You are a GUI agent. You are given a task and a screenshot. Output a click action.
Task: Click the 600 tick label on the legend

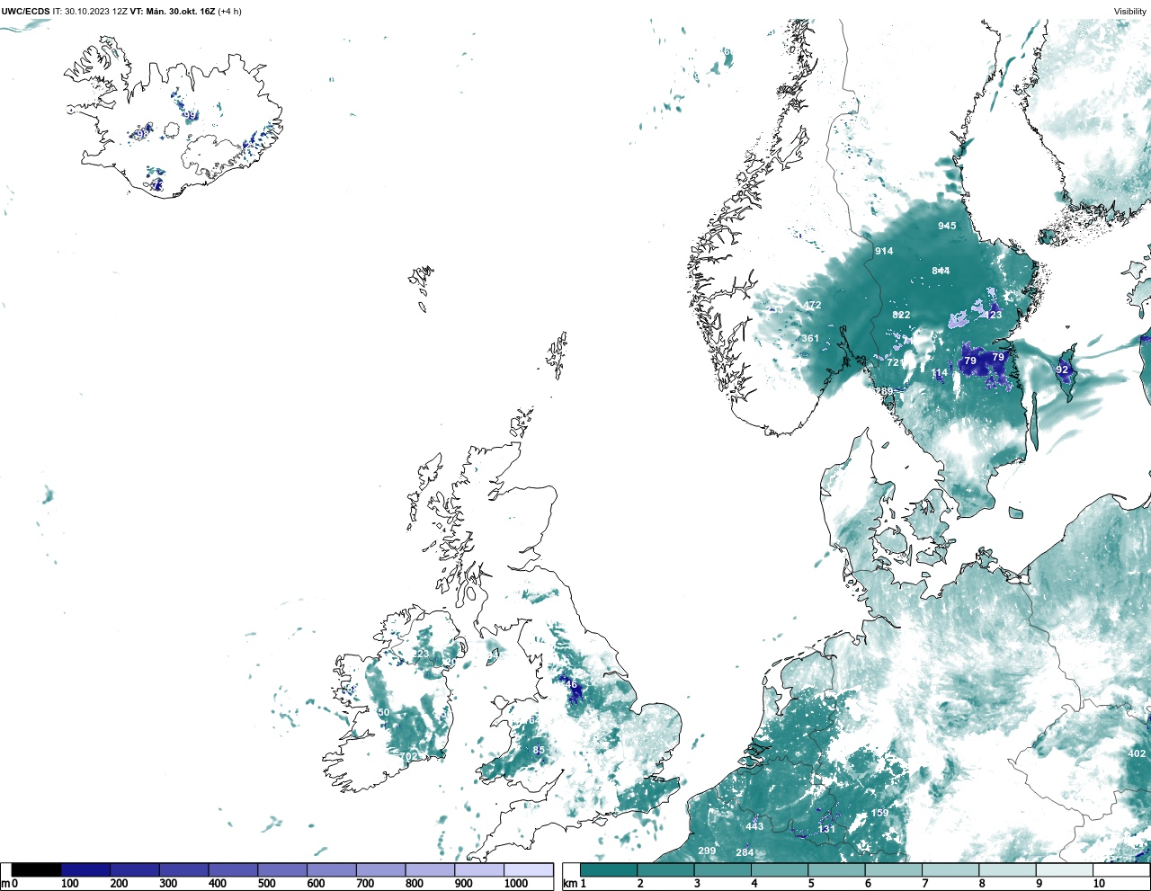316,884
